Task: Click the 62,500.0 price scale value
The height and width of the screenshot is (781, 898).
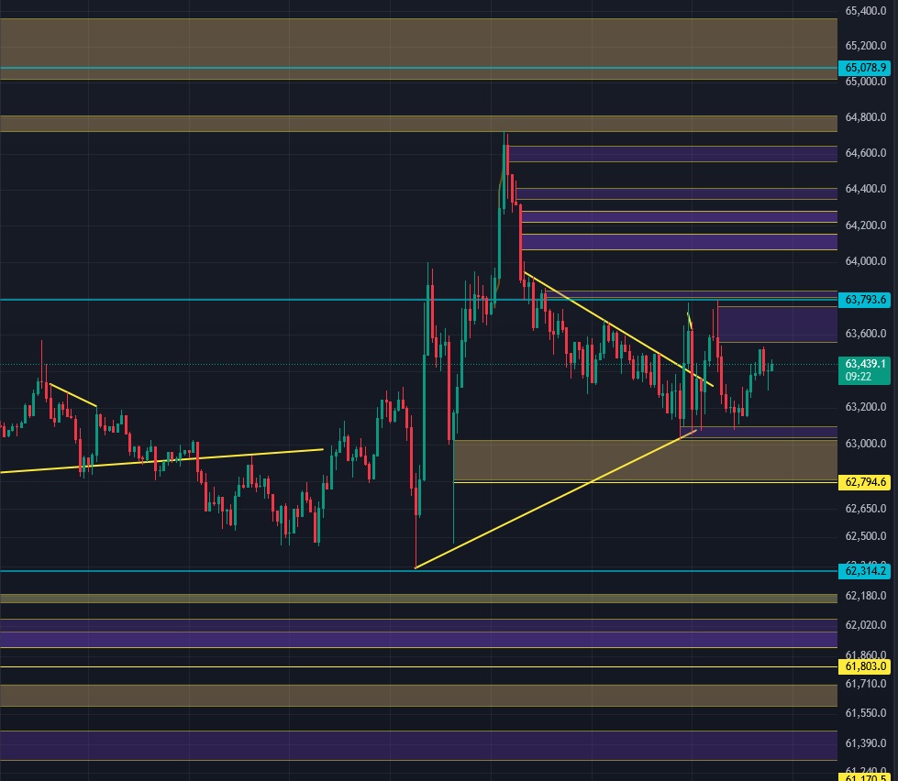Action: pyautogui.click(x=865, y=536)
